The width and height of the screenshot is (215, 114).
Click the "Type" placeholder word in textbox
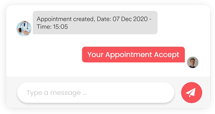coord(34,93)
